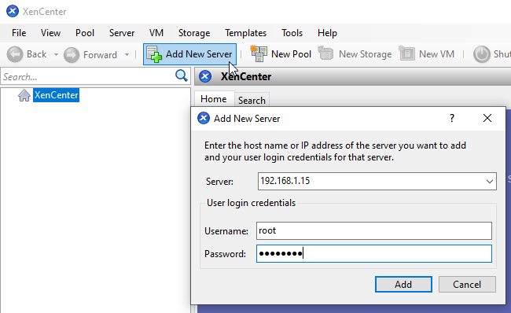Screen dimensions: 511x313
Task: Click the Shut Down power icon
Action: click(482, 54)
